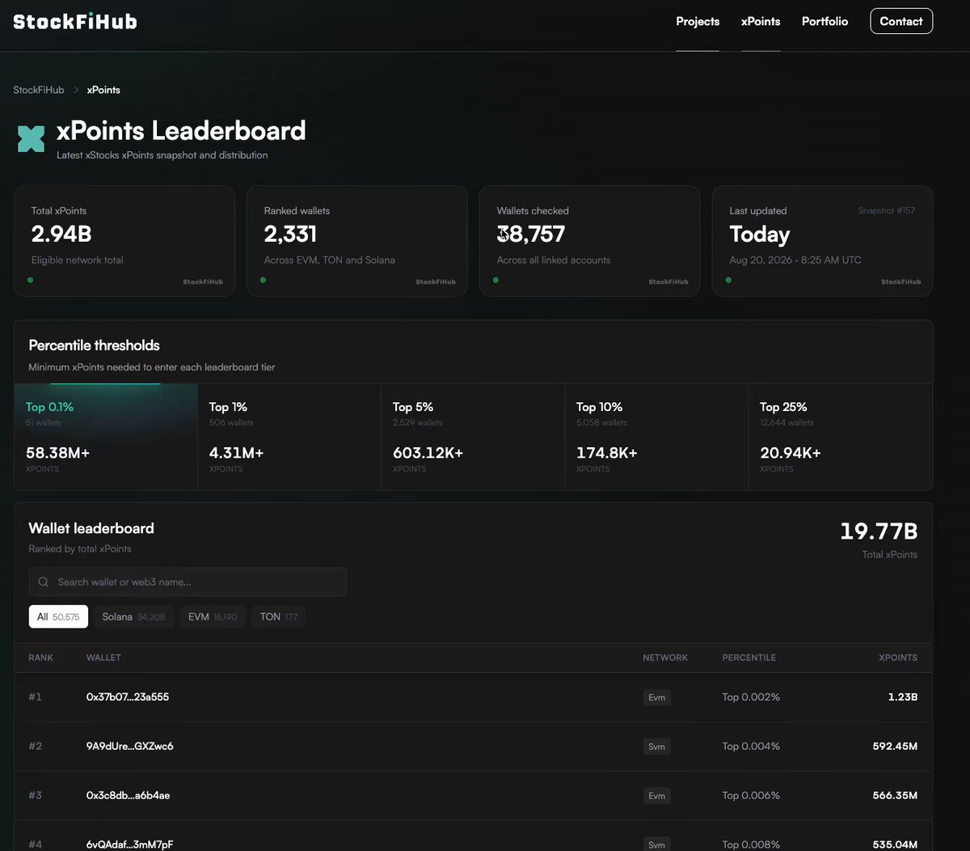Switch to the EVM filter tab

[x=213, y=616]
